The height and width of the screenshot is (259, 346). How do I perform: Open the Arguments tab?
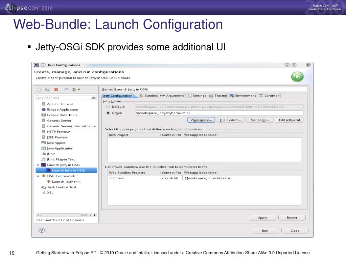point(172,96)
